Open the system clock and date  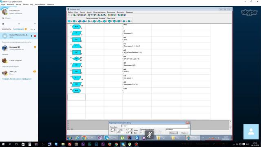tap(255, 144)
